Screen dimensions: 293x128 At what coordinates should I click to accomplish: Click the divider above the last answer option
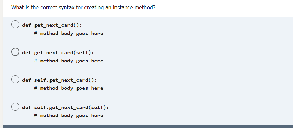pos(152,98)
